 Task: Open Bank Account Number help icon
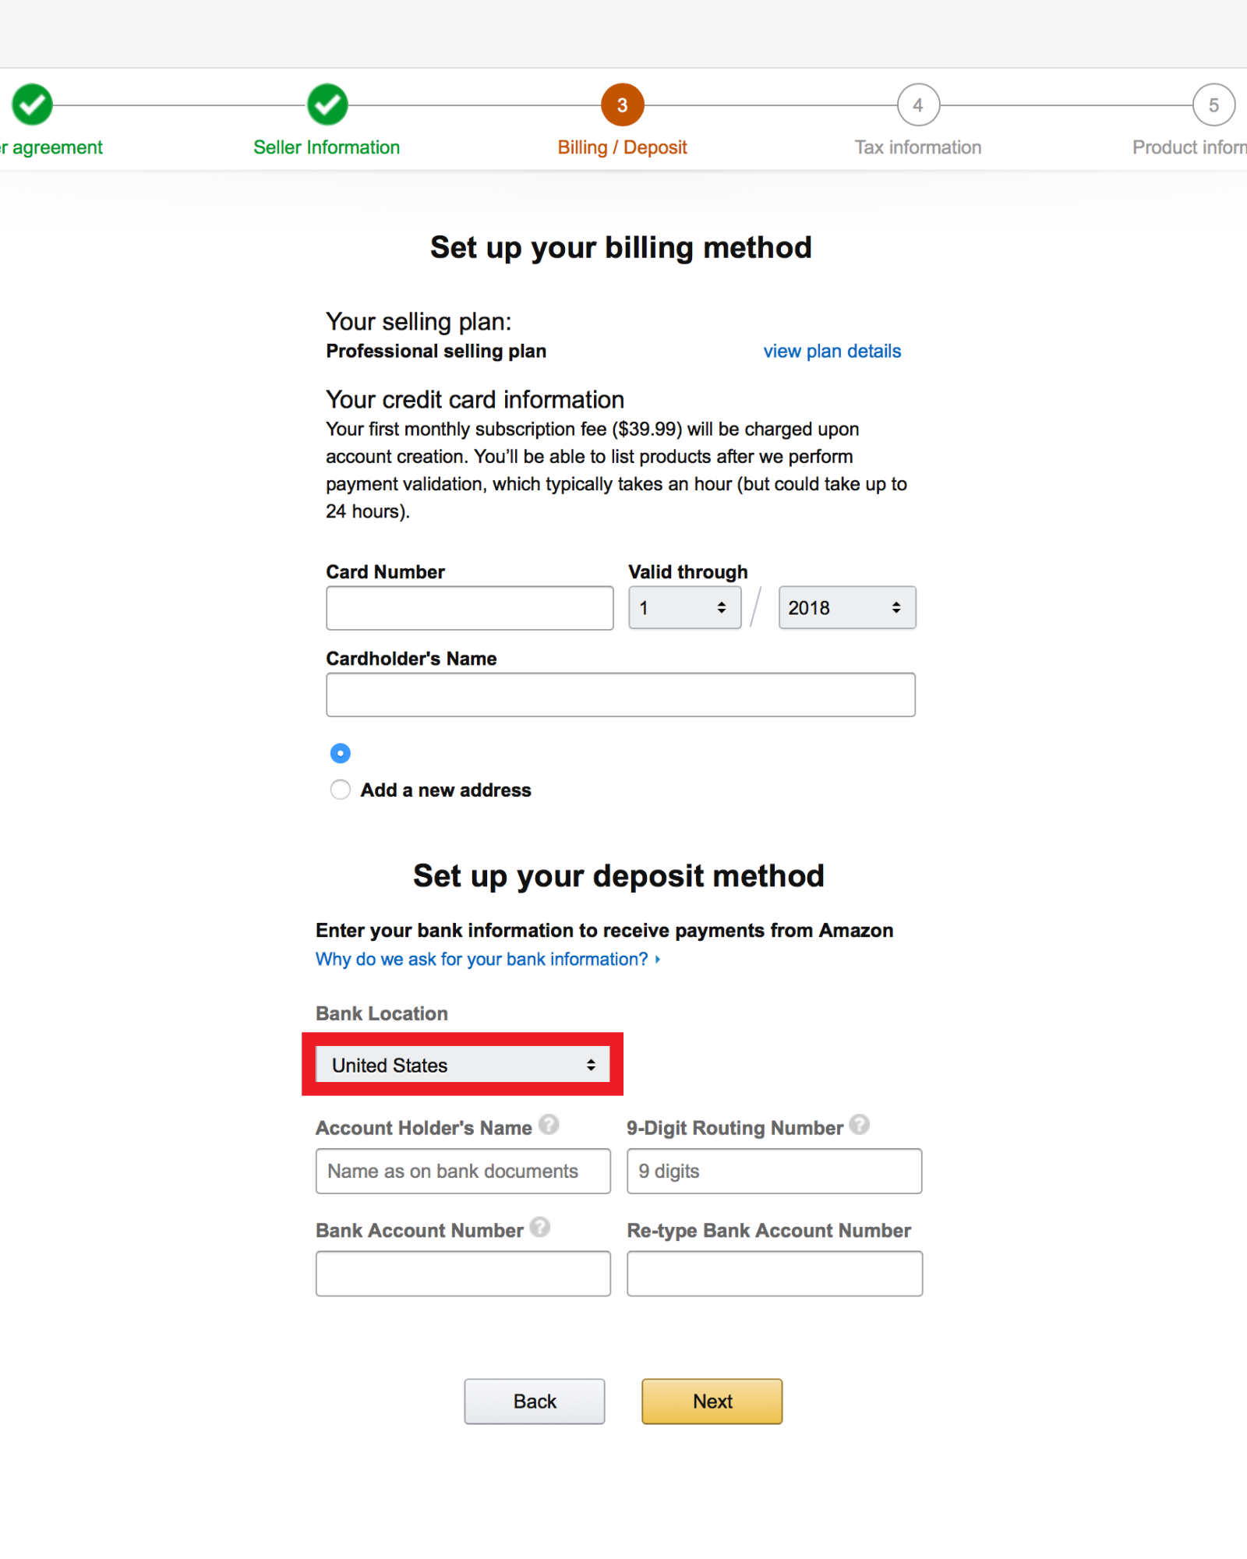click(540, 1227)
